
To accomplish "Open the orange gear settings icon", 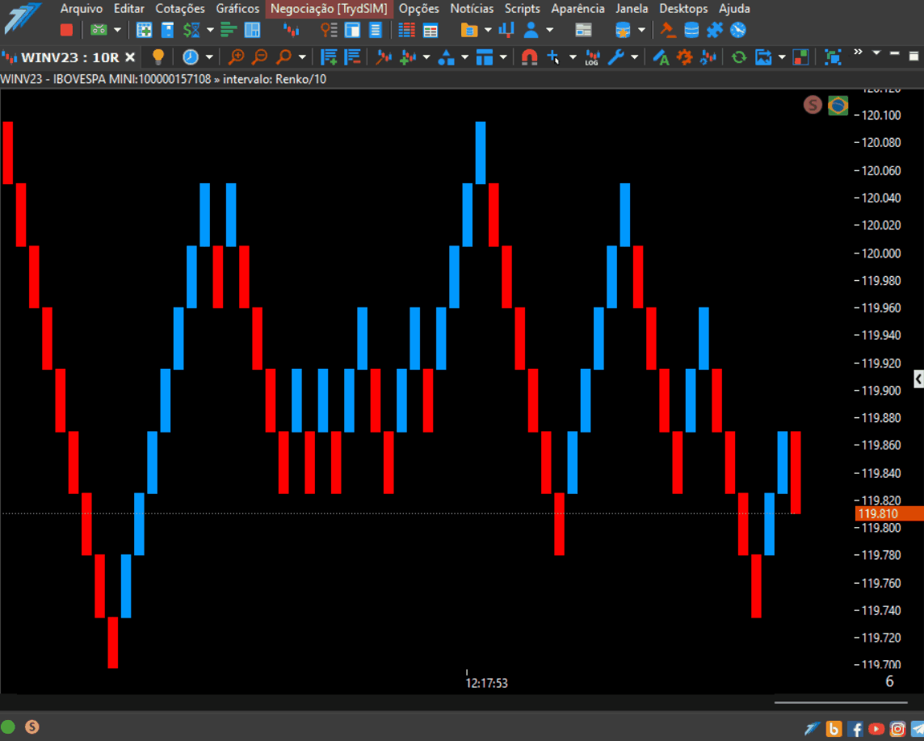I will point(684,57).
